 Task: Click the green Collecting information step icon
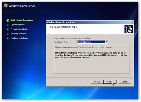(x=8, y=20)
